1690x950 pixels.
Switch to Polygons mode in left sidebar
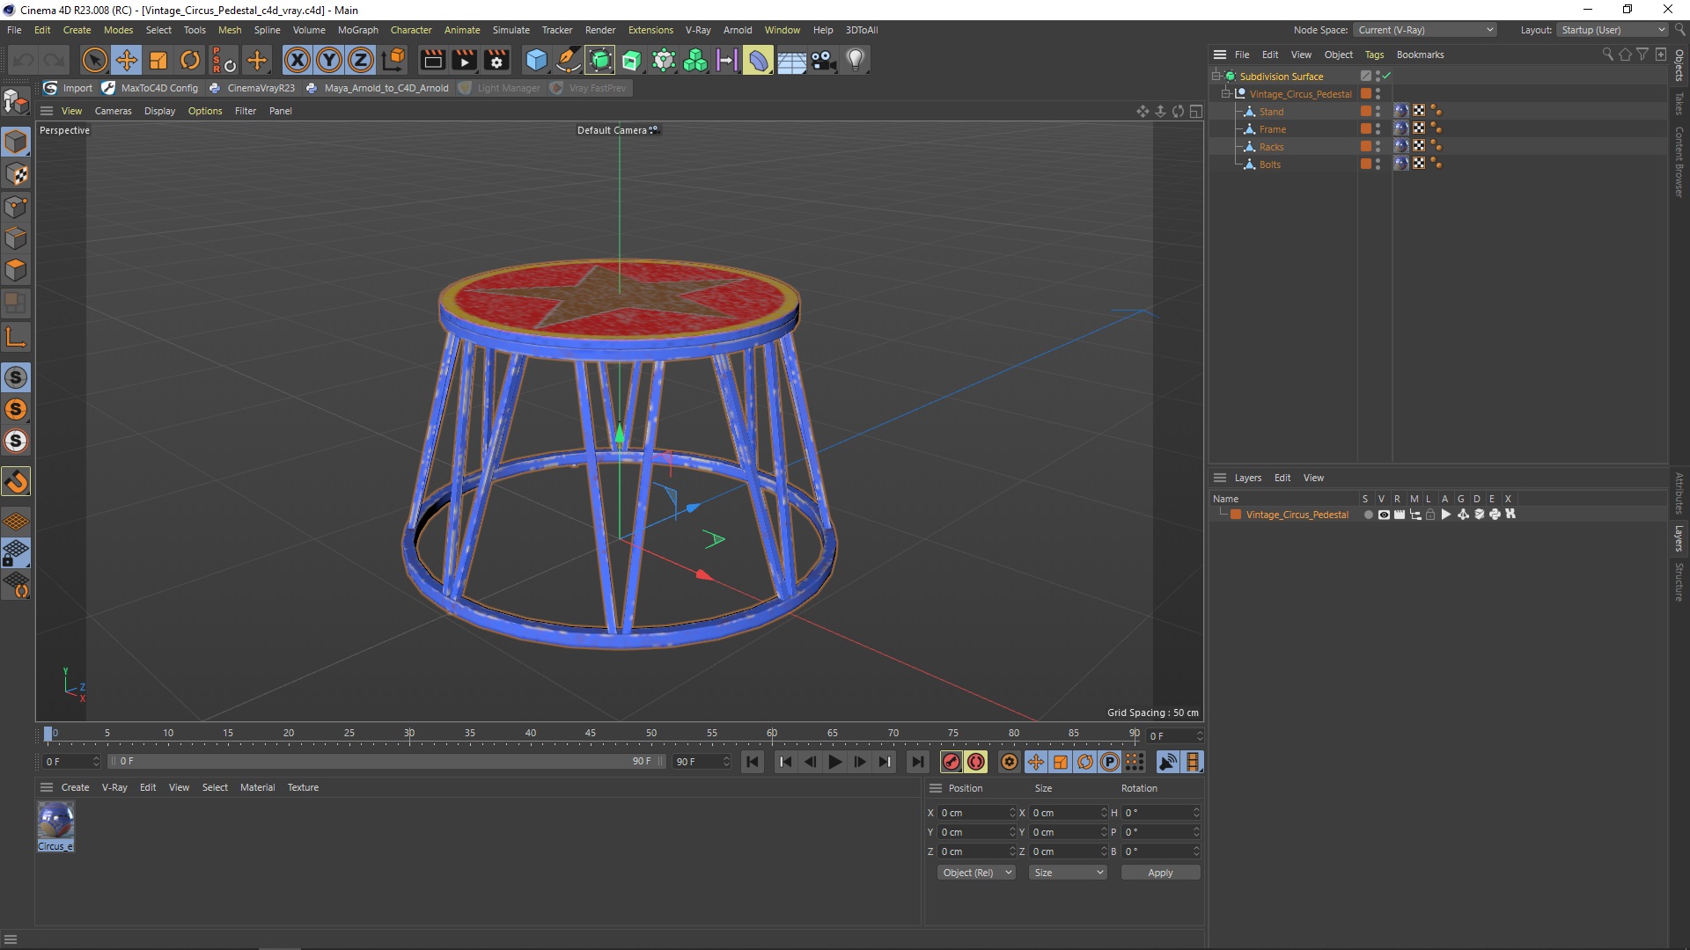pyautogui.click(x=16, y=270)
